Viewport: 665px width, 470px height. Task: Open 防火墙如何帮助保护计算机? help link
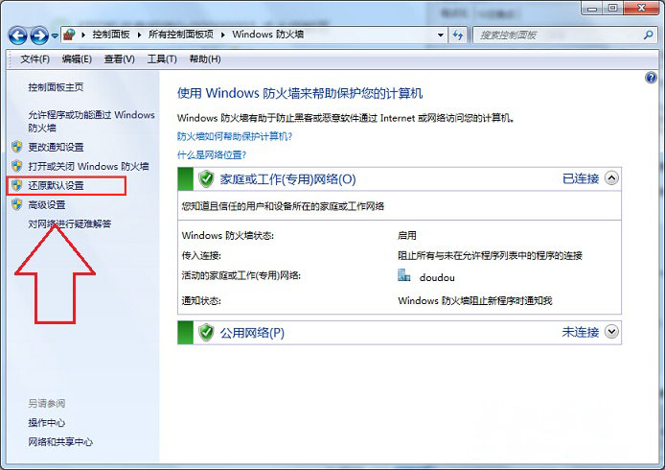coord(235,136)
